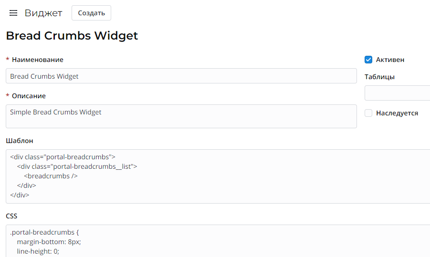Click into the Шаблон code editor
Screen dimensions: 430x257
tap(239, 176)
